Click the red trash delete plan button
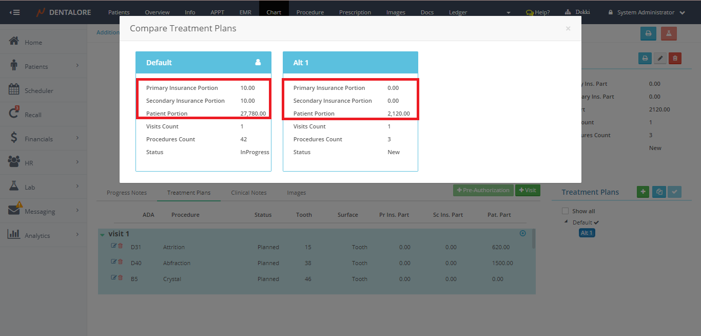The width and height of the screenshot is (701, 336). pyautogui.click(x=675, y=59)
